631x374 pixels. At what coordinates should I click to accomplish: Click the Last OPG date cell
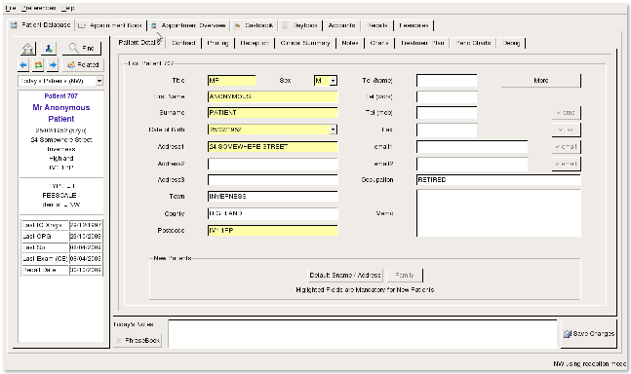pos(85,237)
